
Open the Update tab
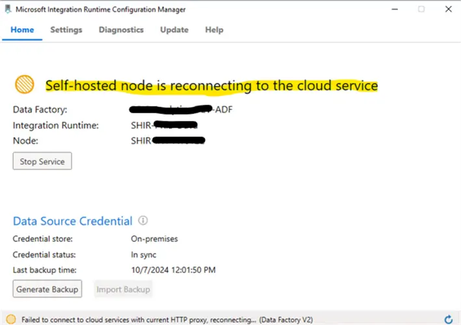[174, 30]
